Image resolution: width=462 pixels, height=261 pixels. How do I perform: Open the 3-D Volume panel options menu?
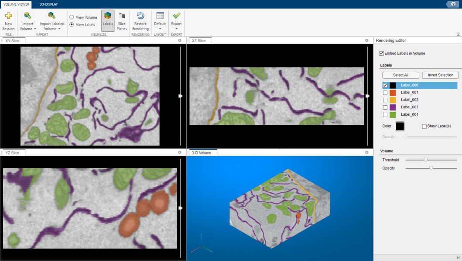coord(366,152)
